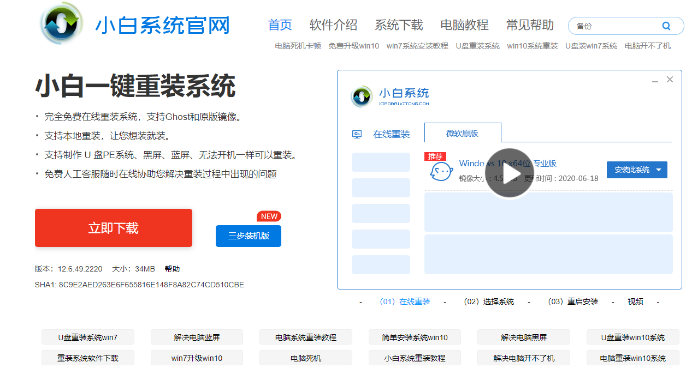This screenshot has width=692, height=380.
Task: Click the 三步装机版 button
Action: (x=249, y=236)
